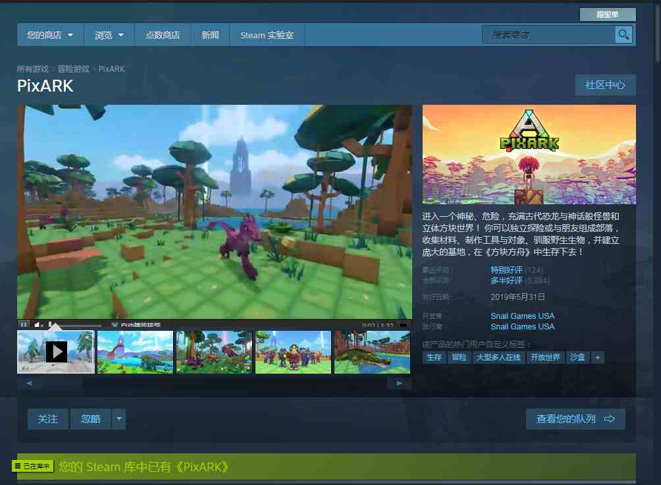Viewport: 661px width, 485px height.
Task: Select the 生存 tag
Action: point(435,358)
